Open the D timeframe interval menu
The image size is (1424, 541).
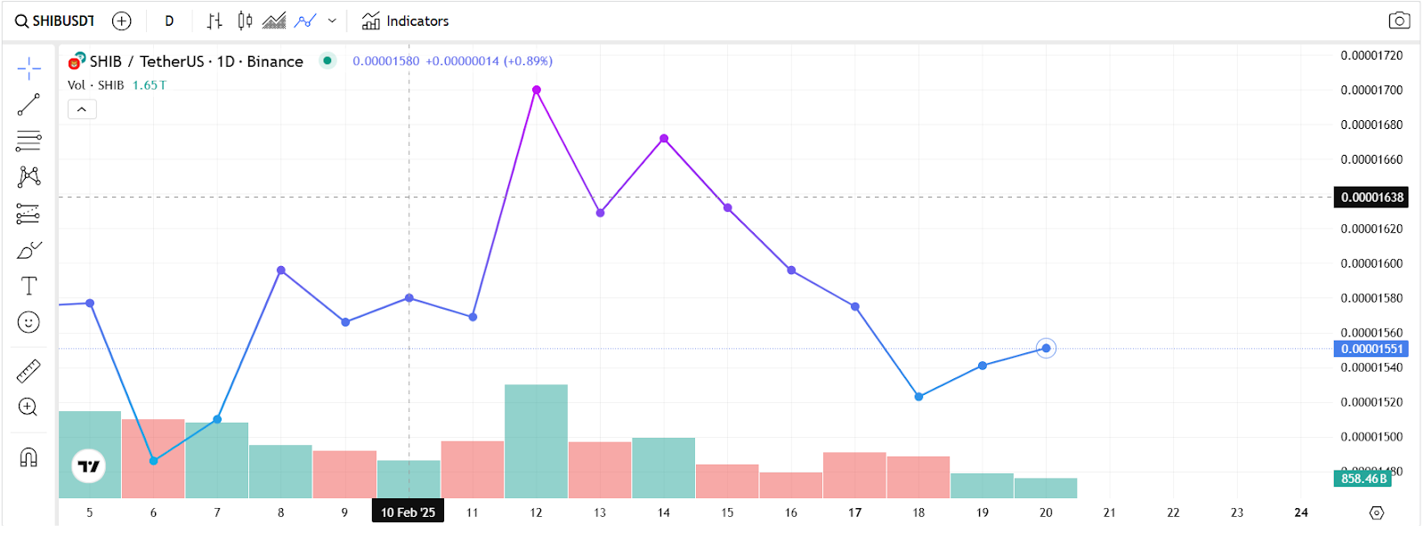(x=169, y=20)
